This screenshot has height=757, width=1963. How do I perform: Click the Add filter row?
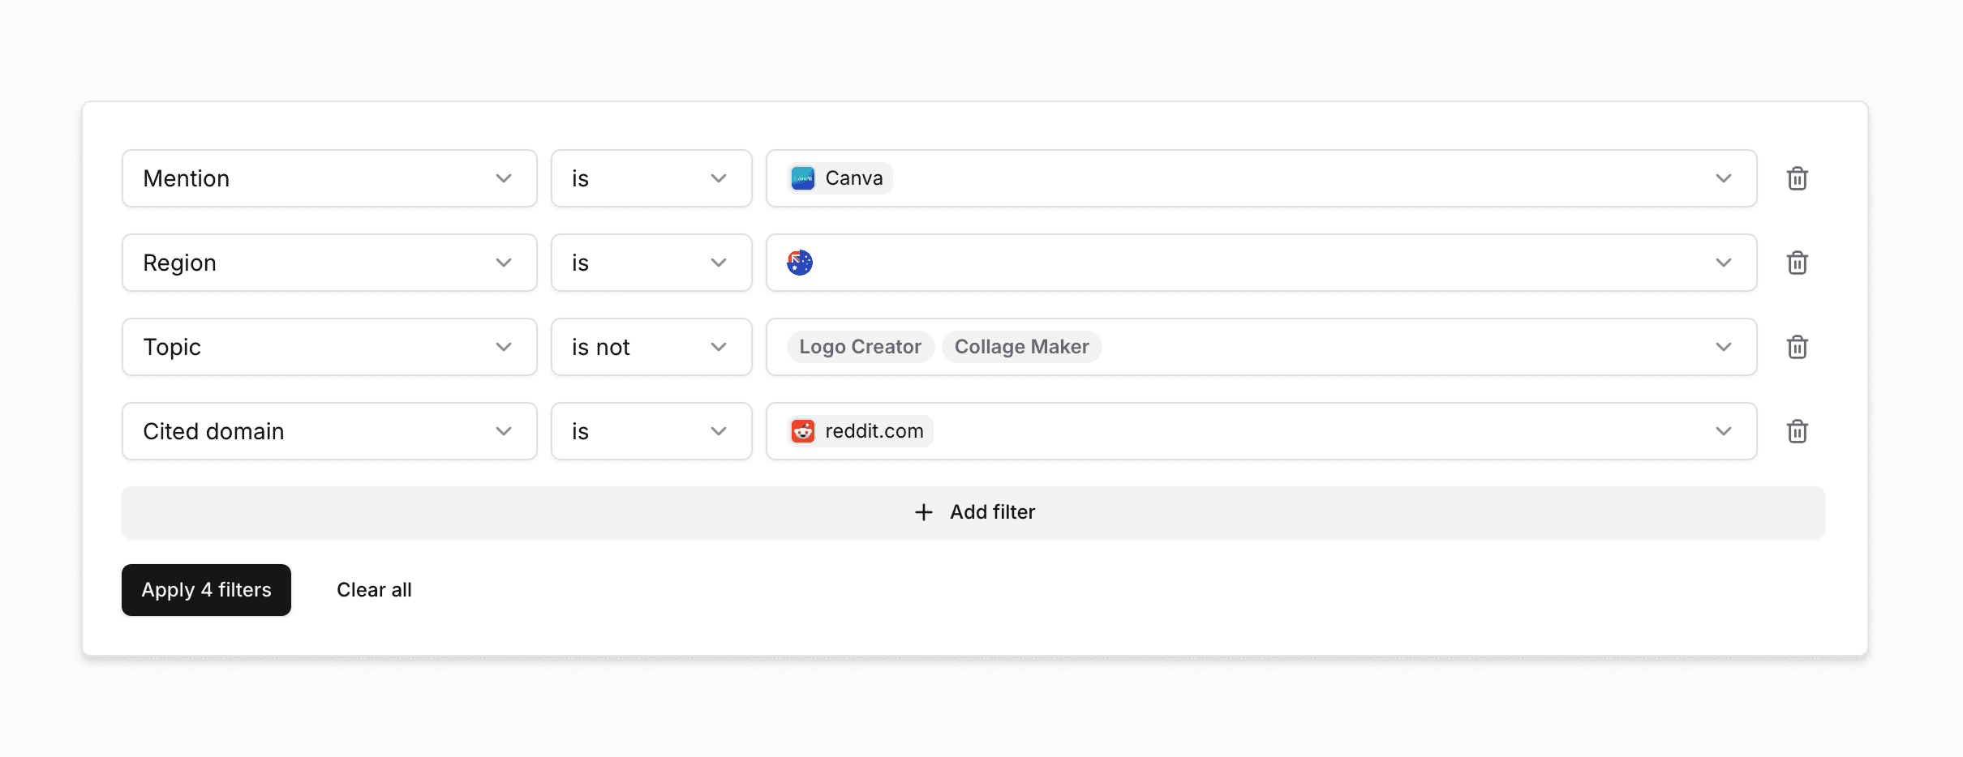973,511
